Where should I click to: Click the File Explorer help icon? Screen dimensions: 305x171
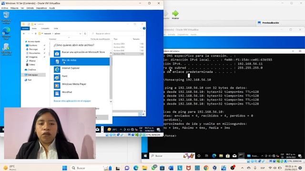pyautogui.click(x=144, y=28)
